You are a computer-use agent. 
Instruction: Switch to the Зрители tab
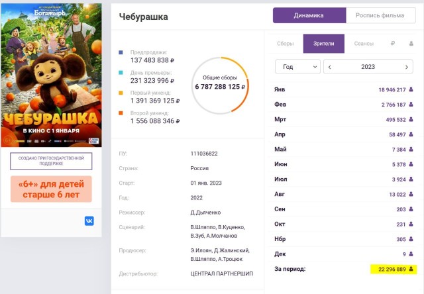tap(324, 44)
